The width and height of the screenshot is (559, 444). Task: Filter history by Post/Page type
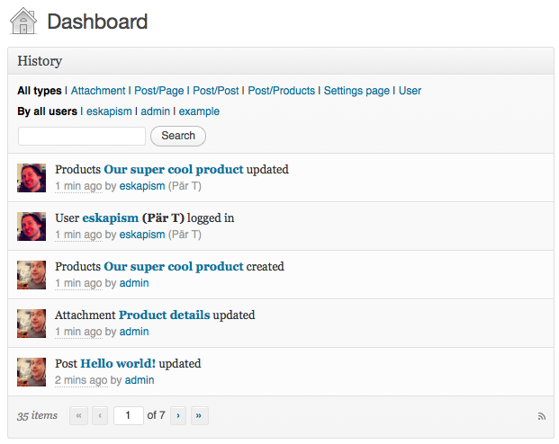[x=159, y=91]
